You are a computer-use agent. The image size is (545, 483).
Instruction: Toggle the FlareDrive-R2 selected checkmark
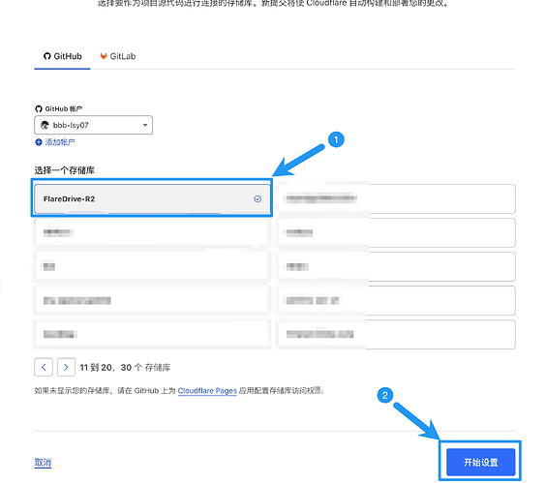[x=257, y=198]
